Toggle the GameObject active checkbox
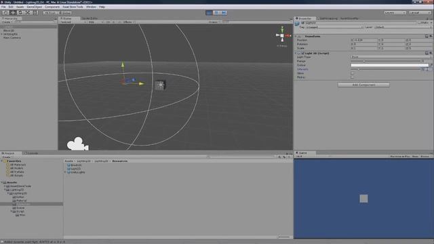434x244 pixels. [x=303, y=23]
